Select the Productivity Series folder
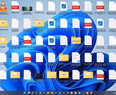 (x=64, y=59)
